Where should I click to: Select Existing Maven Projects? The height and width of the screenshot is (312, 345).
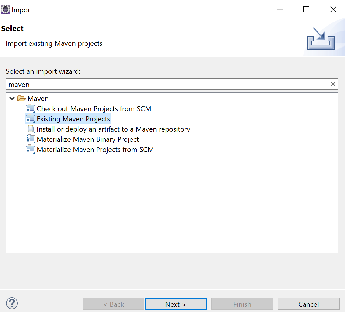point(73,119)
